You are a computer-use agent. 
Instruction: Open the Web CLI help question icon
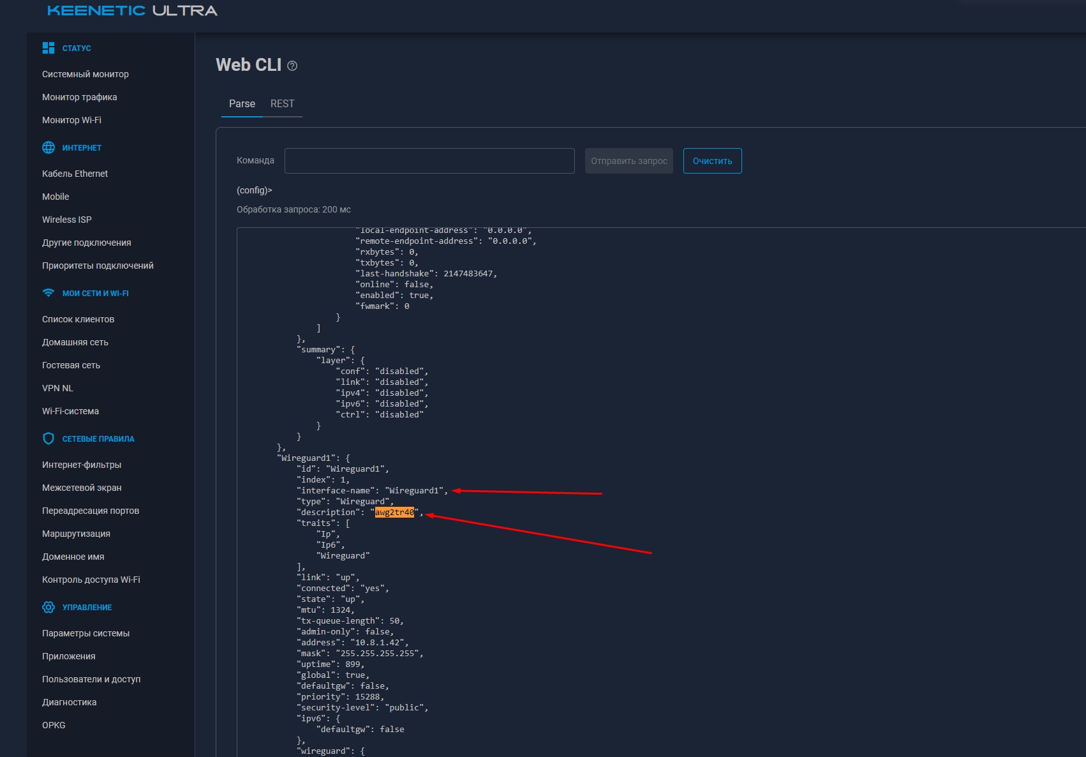(x=292, y=66)
